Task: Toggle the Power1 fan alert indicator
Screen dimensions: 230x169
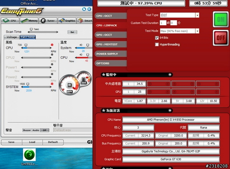Action: [52, 64]
